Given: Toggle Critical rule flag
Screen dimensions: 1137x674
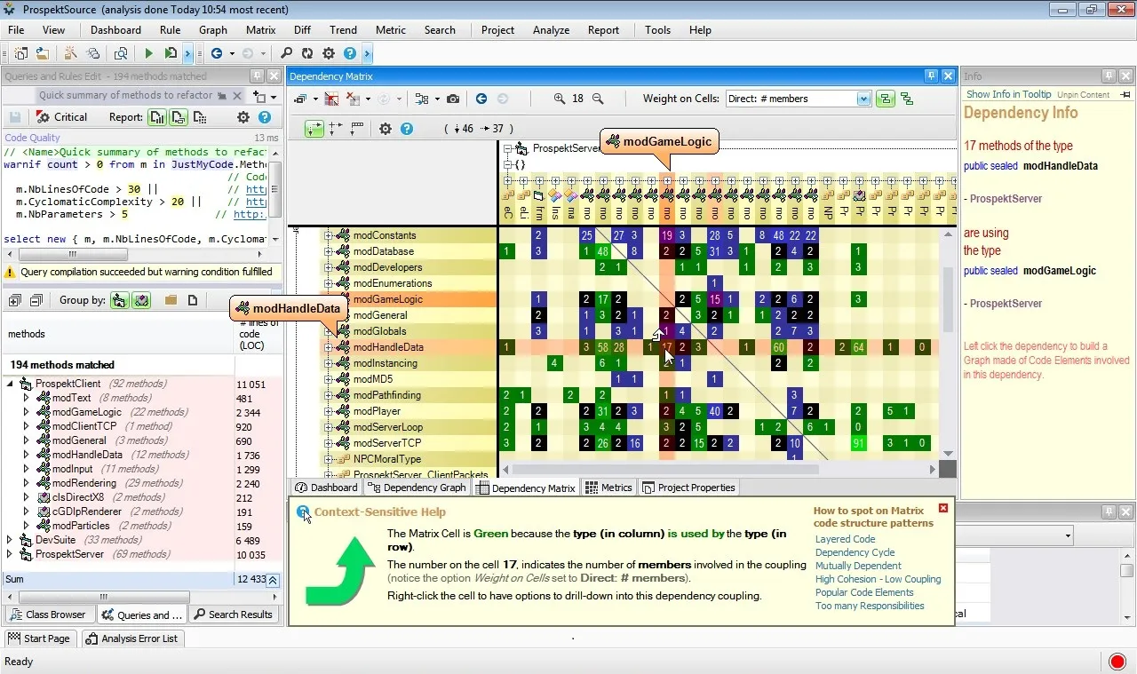Looking at the screenshot, I should [x=62, y=117].
